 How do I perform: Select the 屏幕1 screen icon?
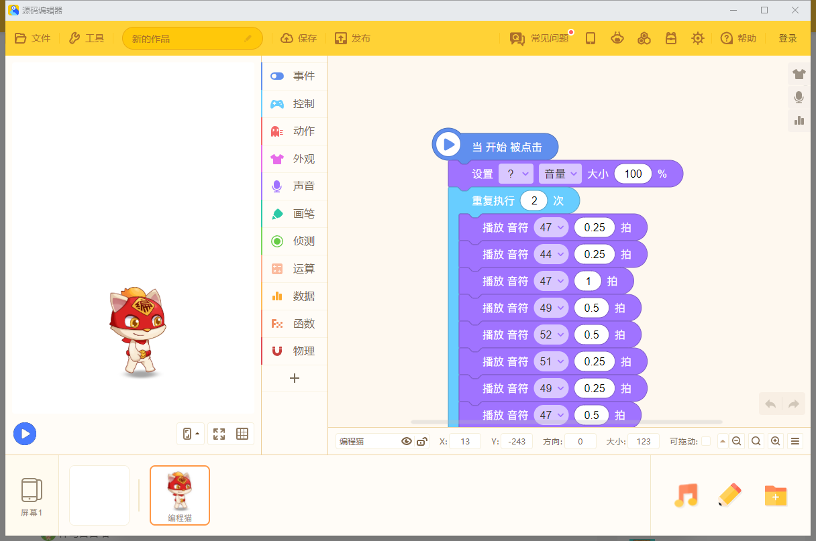click(32, 496)
